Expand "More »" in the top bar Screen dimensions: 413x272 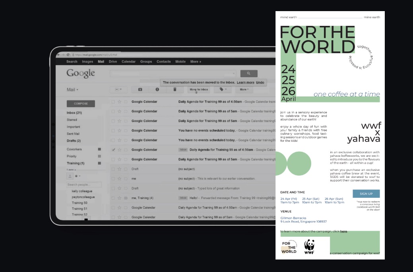pyautogui.click(x=196, y=62)
